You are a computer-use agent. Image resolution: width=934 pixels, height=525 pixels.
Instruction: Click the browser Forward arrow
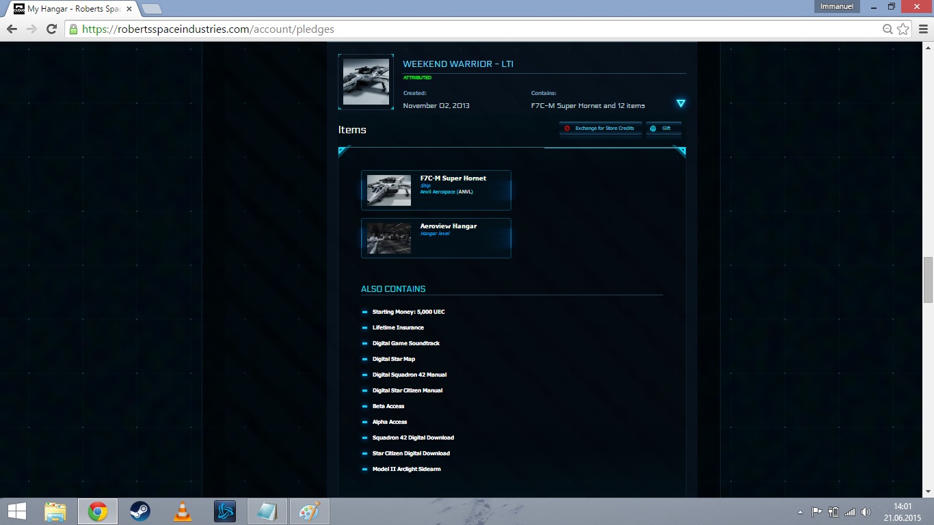click(31, 29)
